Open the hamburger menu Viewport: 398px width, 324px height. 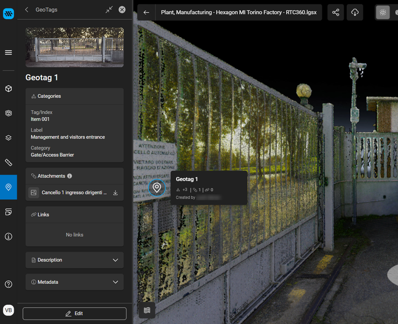coord(9,52)
